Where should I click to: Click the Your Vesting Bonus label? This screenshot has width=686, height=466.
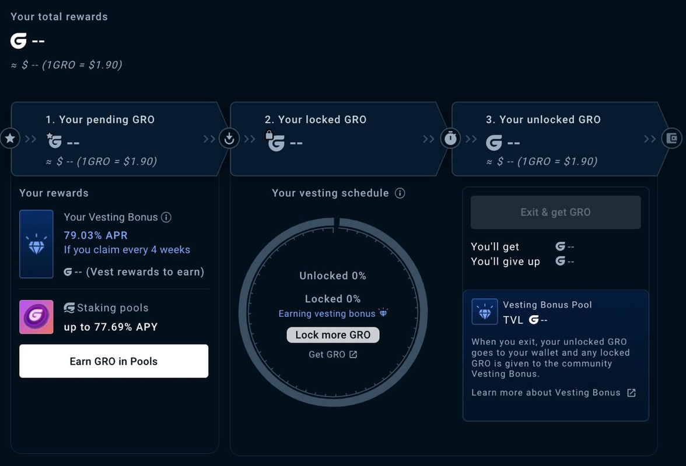tap(111, 217)
